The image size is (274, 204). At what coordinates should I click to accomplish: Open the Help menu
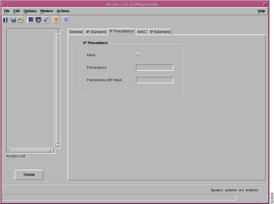coord(261,11)
